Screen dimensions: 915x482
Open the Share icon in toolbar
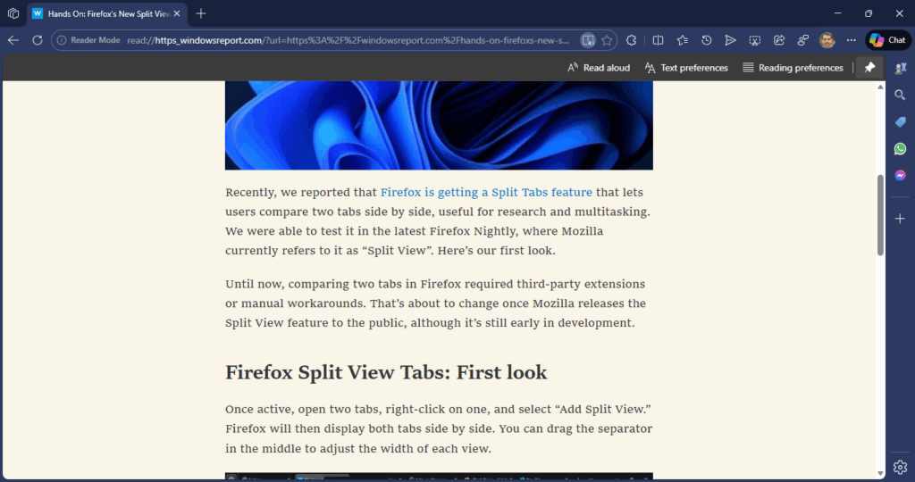(779, 40)
